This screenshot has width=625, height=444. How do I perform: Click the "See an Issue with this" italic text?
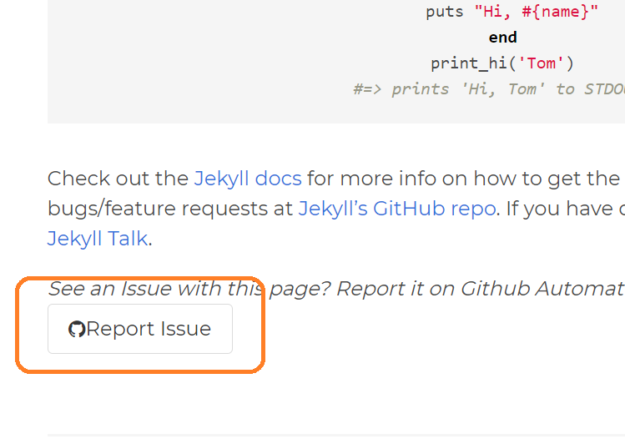150,289
